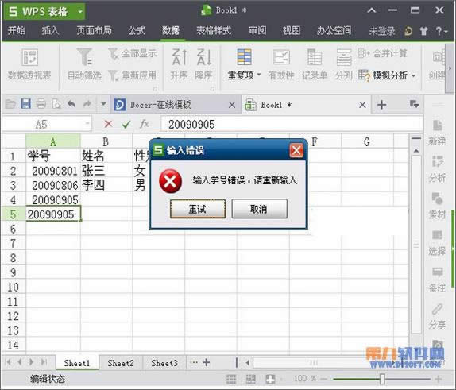Screen dimensions: 456x390
Task: Click the 数据透视表 pivot table icon
Action: pos(29,64)
